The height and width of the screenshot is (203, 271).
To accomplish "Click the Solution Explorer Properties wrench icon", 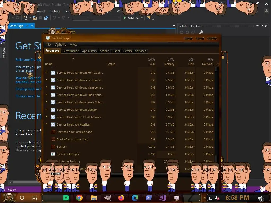I will [x=201, y=32].
